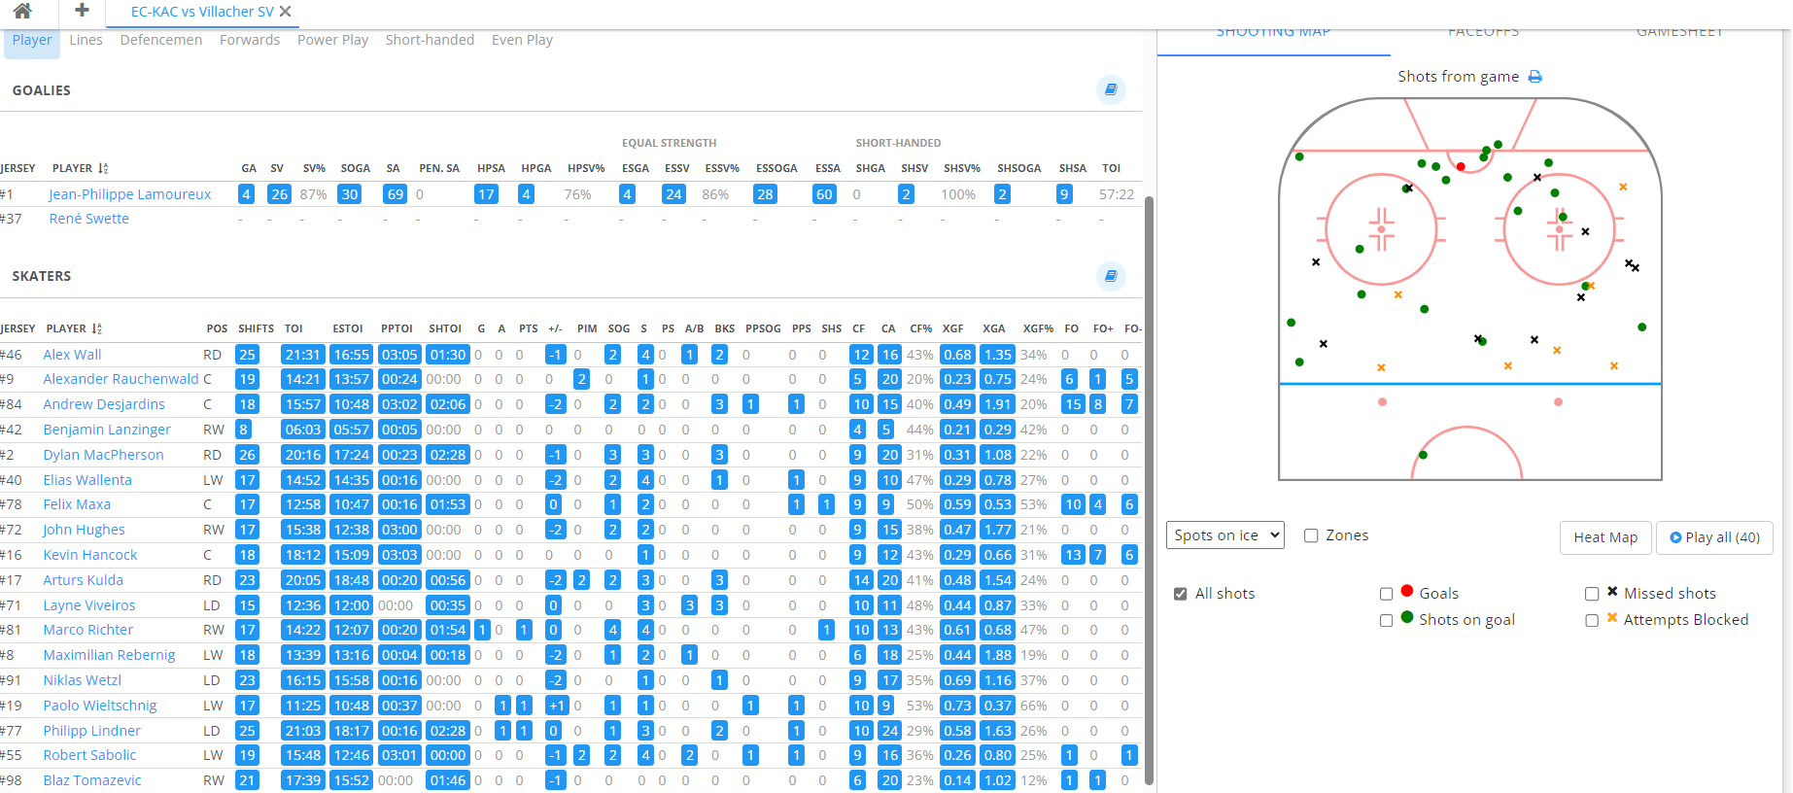
Task: Click Play all (40) button
Action: [x=1714, y=537]
